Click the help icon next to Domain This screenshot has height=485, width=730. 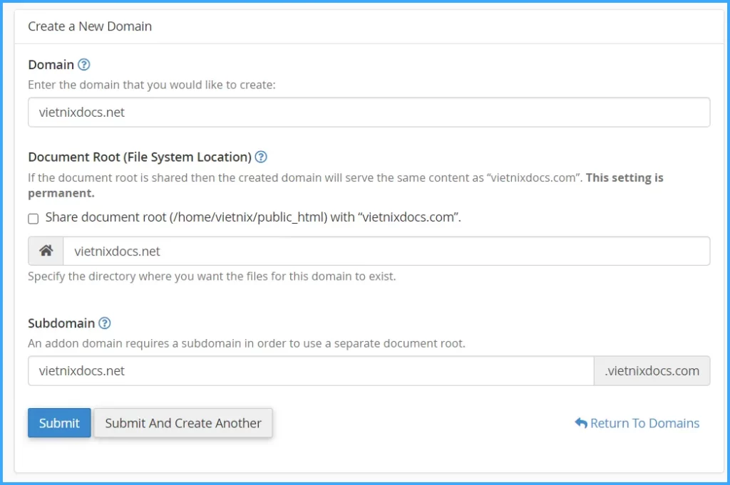pos(84,65)
